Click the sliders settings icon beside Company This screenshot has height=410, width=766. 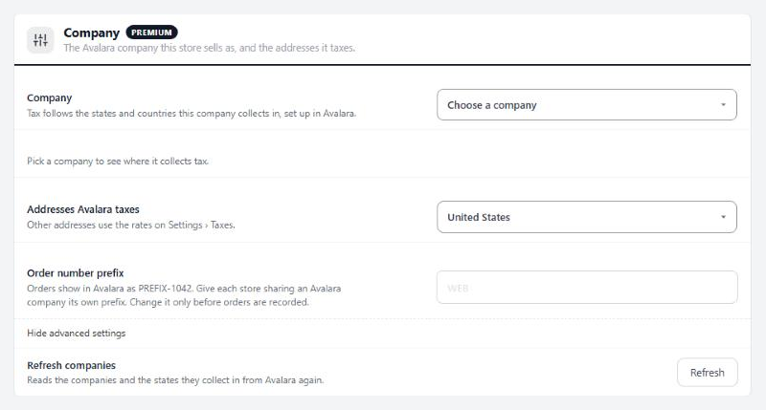(40, 40)
